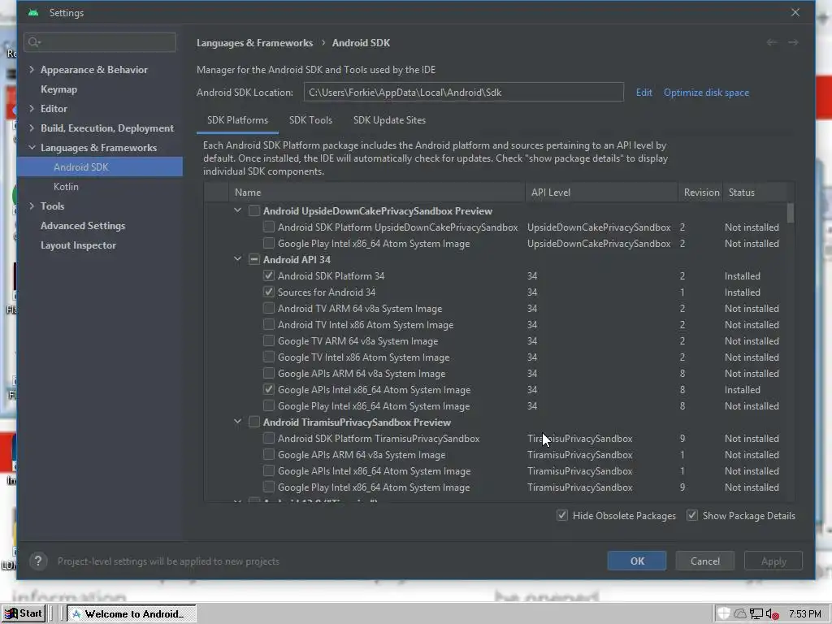Uncheck Android SDK Platform 34
The width and height of the screenshot is (832, 624).
(268, 276)
